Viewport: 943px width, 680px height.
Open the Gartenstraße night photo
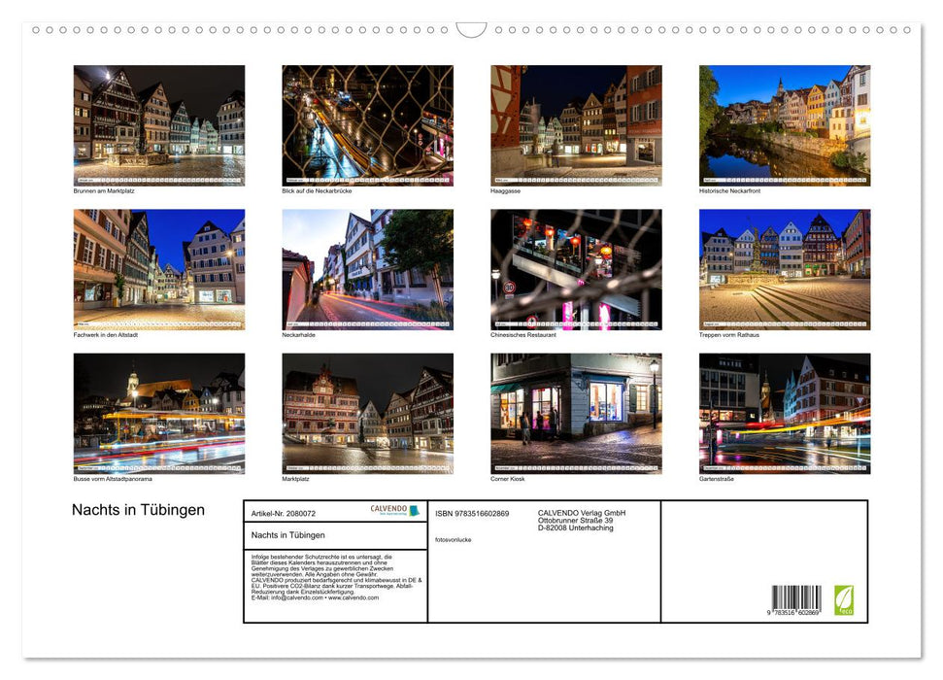tap(785, 413)
